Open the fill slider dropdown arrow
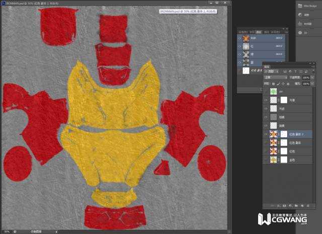 pyautogui.click(x=312, y=84)
